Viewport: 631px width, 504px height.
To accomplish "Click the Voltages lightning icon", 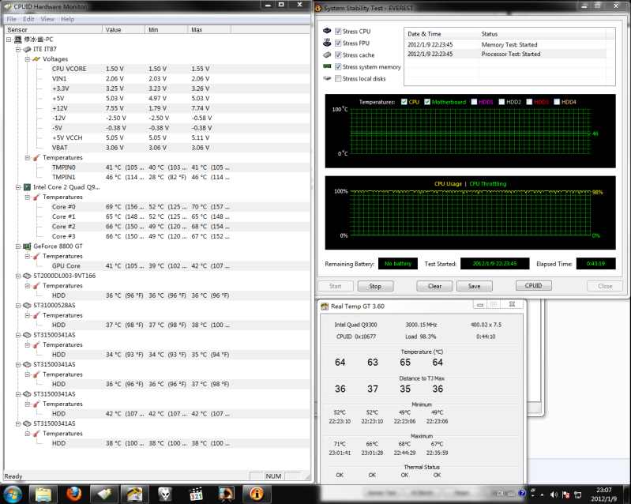I will click(36, 59).
